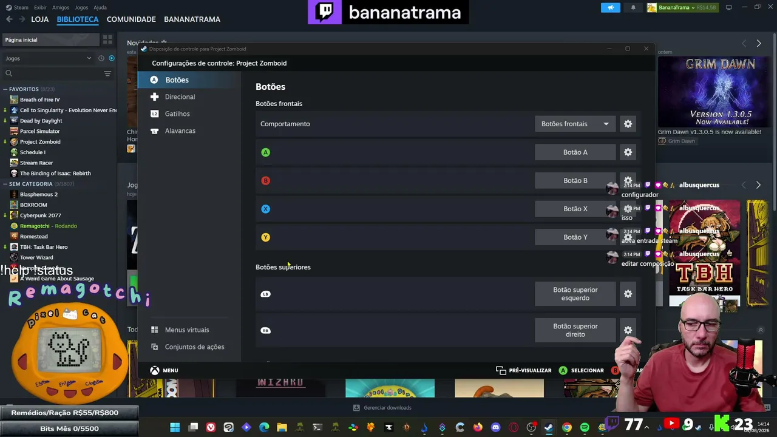Collapse the SEM CATEGORIA section

5,184
